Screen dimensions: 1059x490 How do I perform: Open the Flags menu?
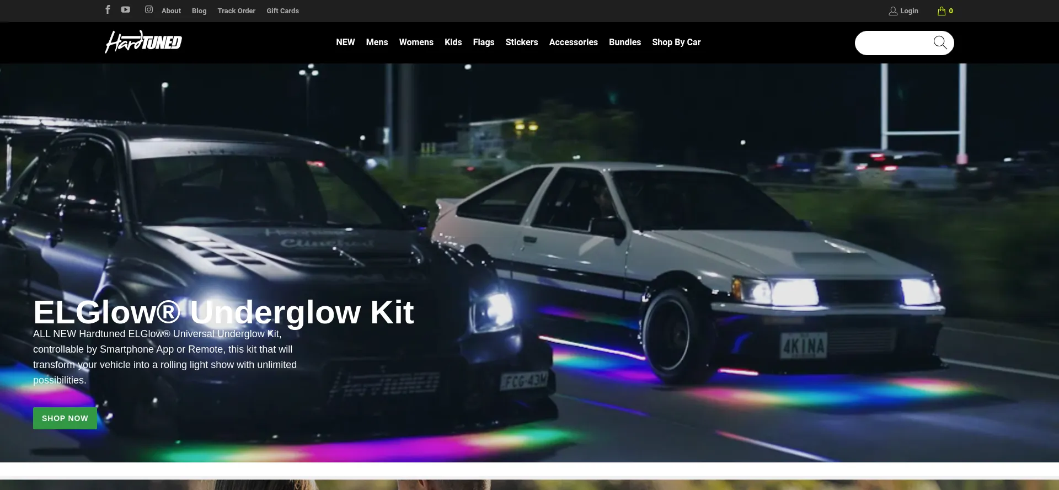click(x=484, y=42)
